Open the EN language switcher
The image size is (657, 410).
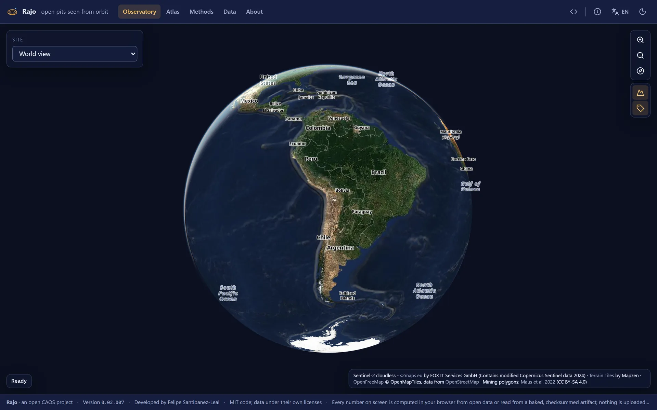pyautogui.click(x=620, y=12)
